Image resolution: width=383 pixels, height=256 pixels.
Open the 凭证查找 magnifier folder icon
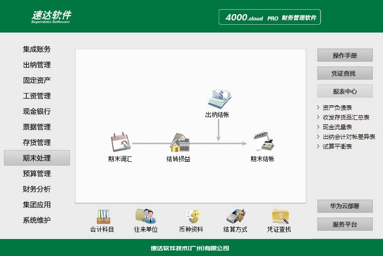tap(280, 216)
